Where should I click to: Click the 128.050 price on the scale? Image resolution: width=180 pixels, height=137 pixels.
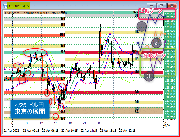(x=170, y=94)
